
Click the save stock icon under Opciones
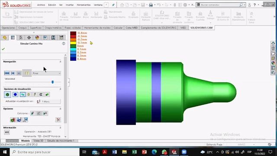point(26,120)
